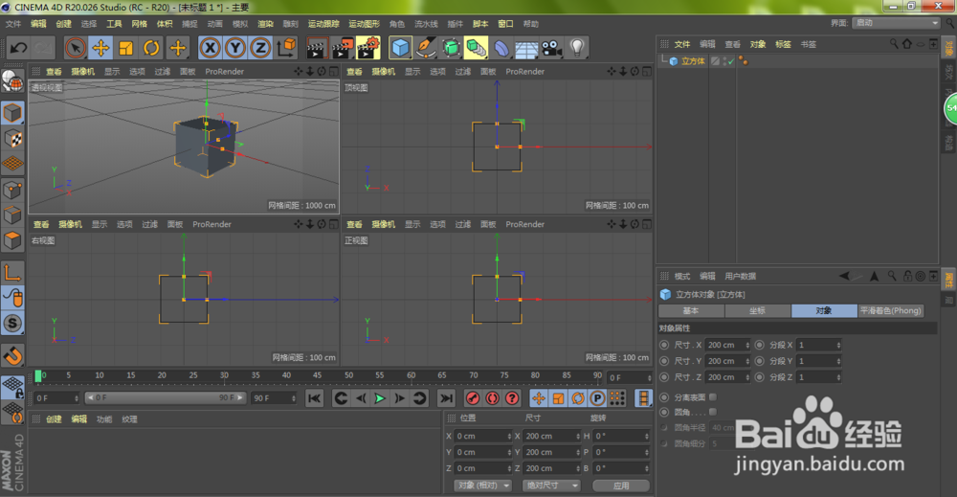957x497 pixels.
Task: Enable Edges mode icon
Action: 12,215
